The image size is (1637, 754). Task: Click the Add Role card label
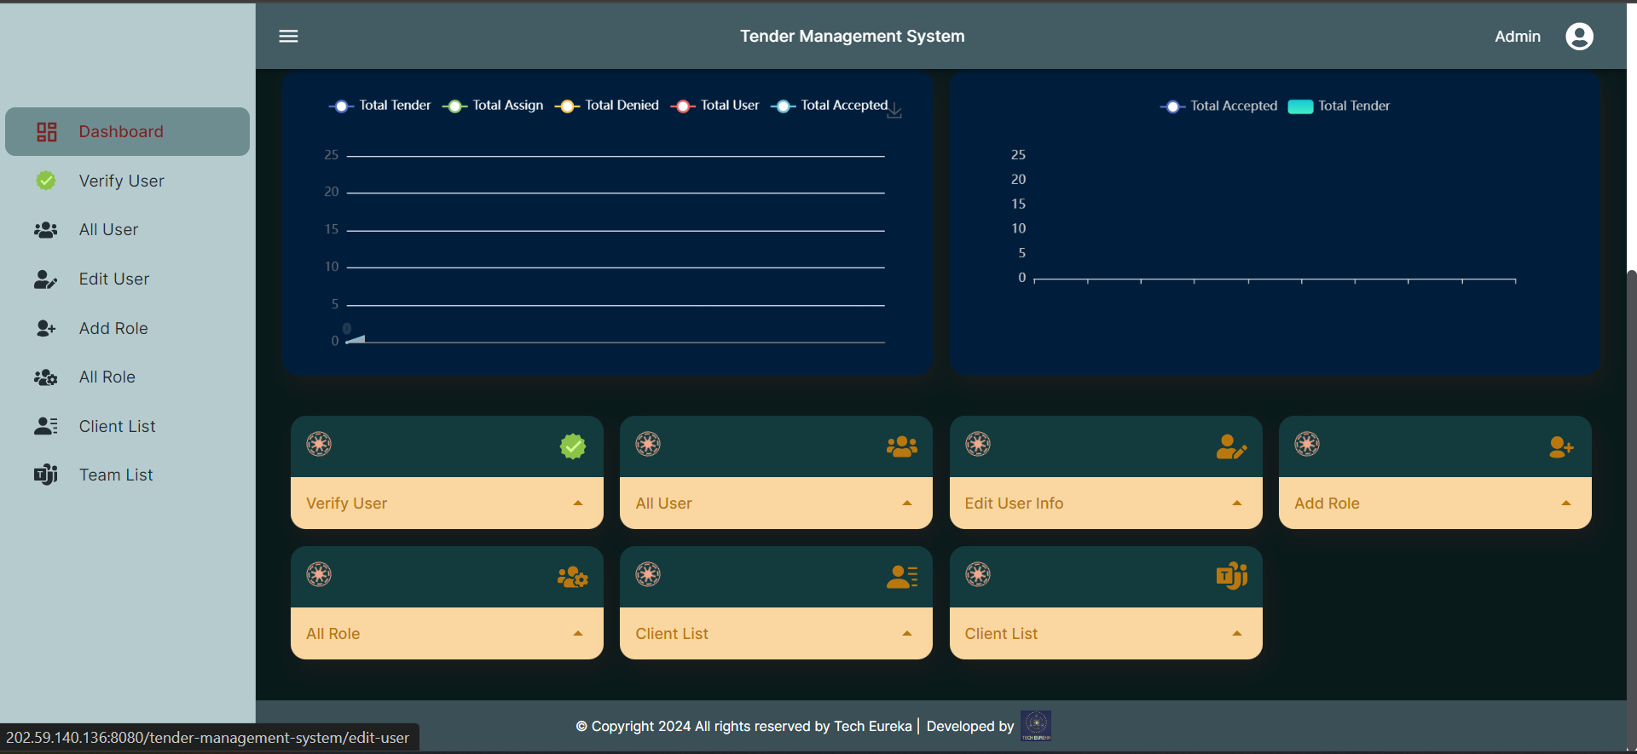coord(1328,504)
